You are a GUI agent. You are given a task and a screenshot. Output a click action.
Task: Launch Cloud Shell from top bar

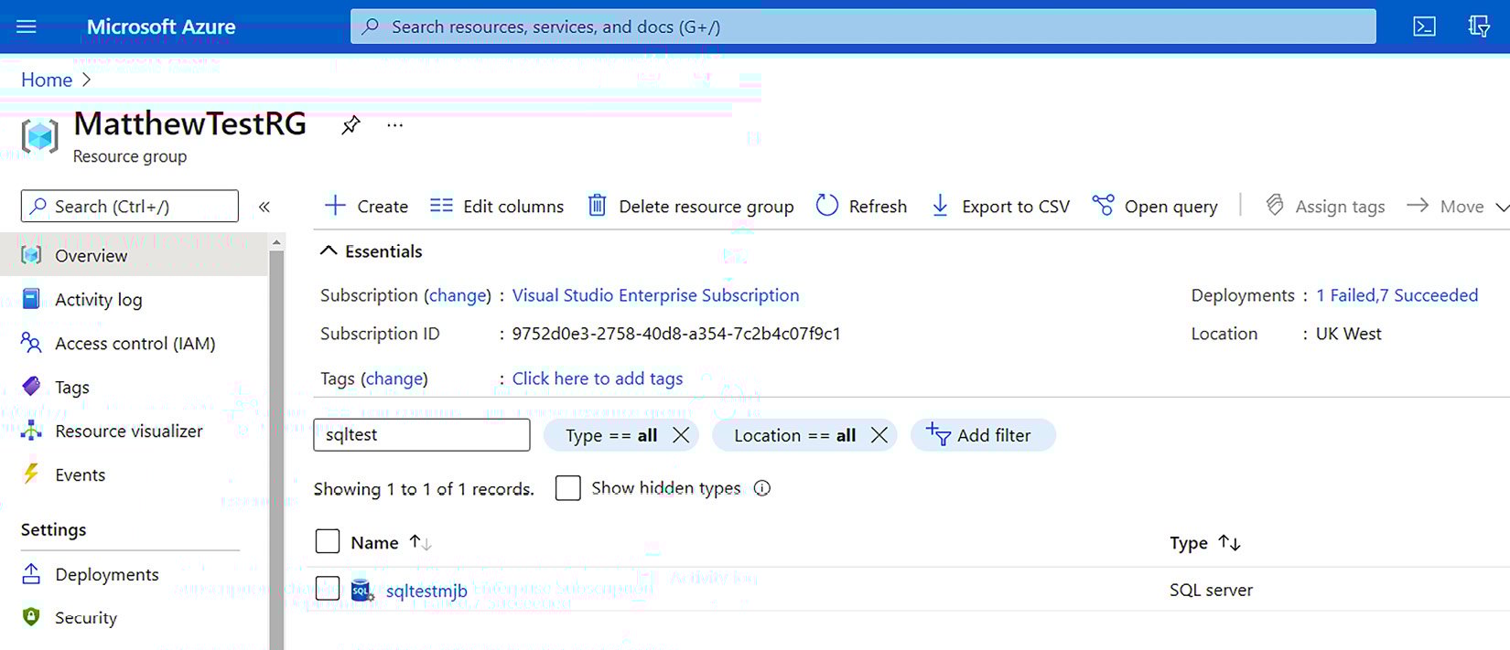coord(1424,27)
